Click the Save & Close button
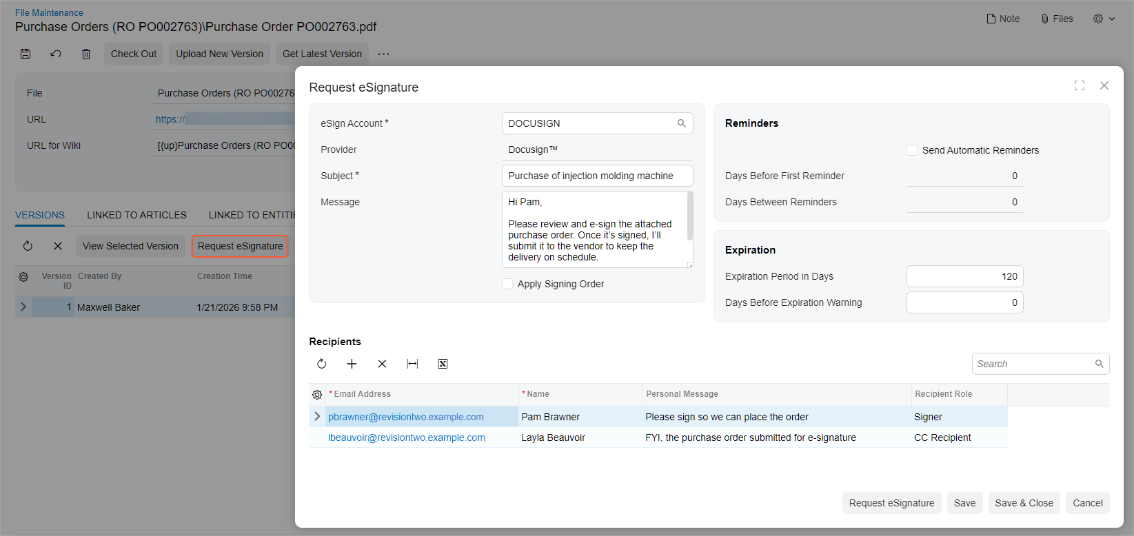Screen dimensions: 1134x536 pyautogui.click(x=1024, y=503)
